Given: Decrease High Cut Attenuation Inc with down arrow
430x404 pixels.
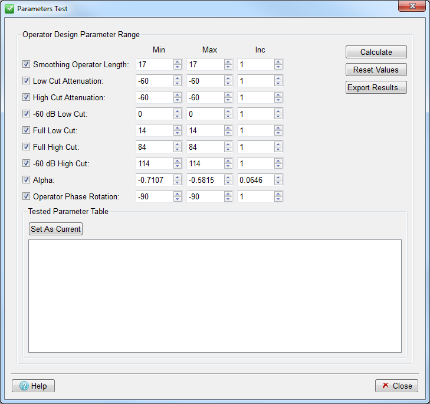Looking at the screenshot, I should 278,100.
